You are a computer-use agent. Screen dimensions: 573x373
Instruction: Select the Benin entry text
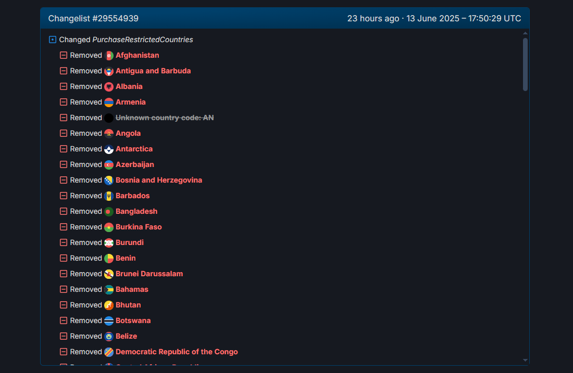coord(126,259)
